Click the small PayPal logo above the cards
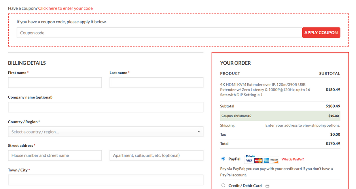356x189 pixels. tap(250, 156)
